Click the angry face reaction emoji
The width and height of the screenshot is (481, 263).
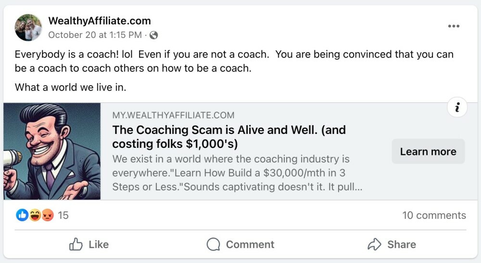point(47,215)
